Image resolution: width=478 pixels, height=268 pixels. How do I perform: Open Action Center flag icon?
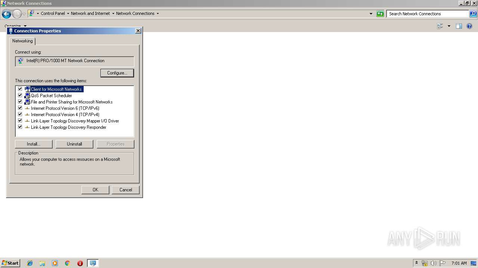[443, 263]
